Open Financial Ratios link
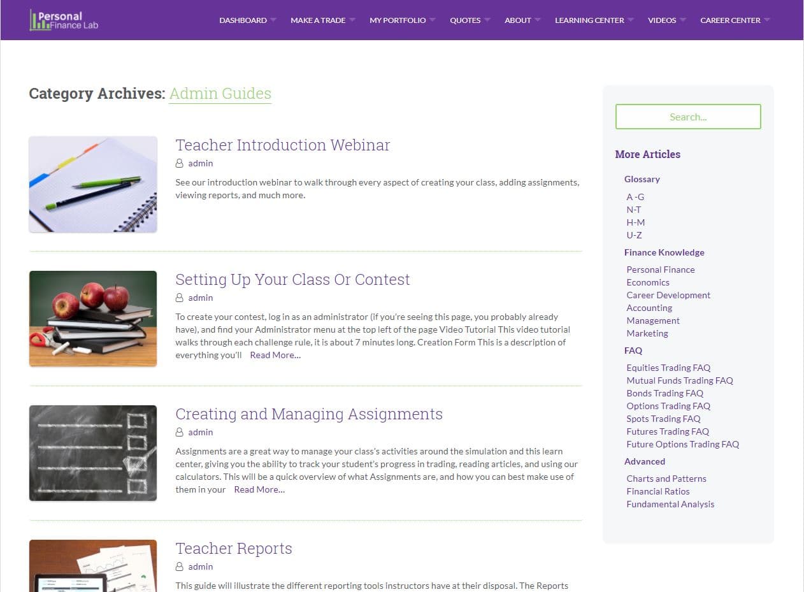Image resolution: width=804 pixels, height=592 pixels. pyautogui.click(x=658, y=491)
